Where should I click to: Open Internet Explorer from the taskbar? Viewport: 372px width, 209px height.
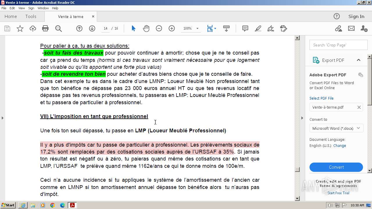pyautogui.click(x=23, y=205)
